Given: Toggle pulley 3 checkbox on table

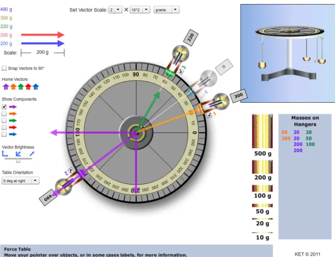Looking at the screenshot, I should click(181, 71).
